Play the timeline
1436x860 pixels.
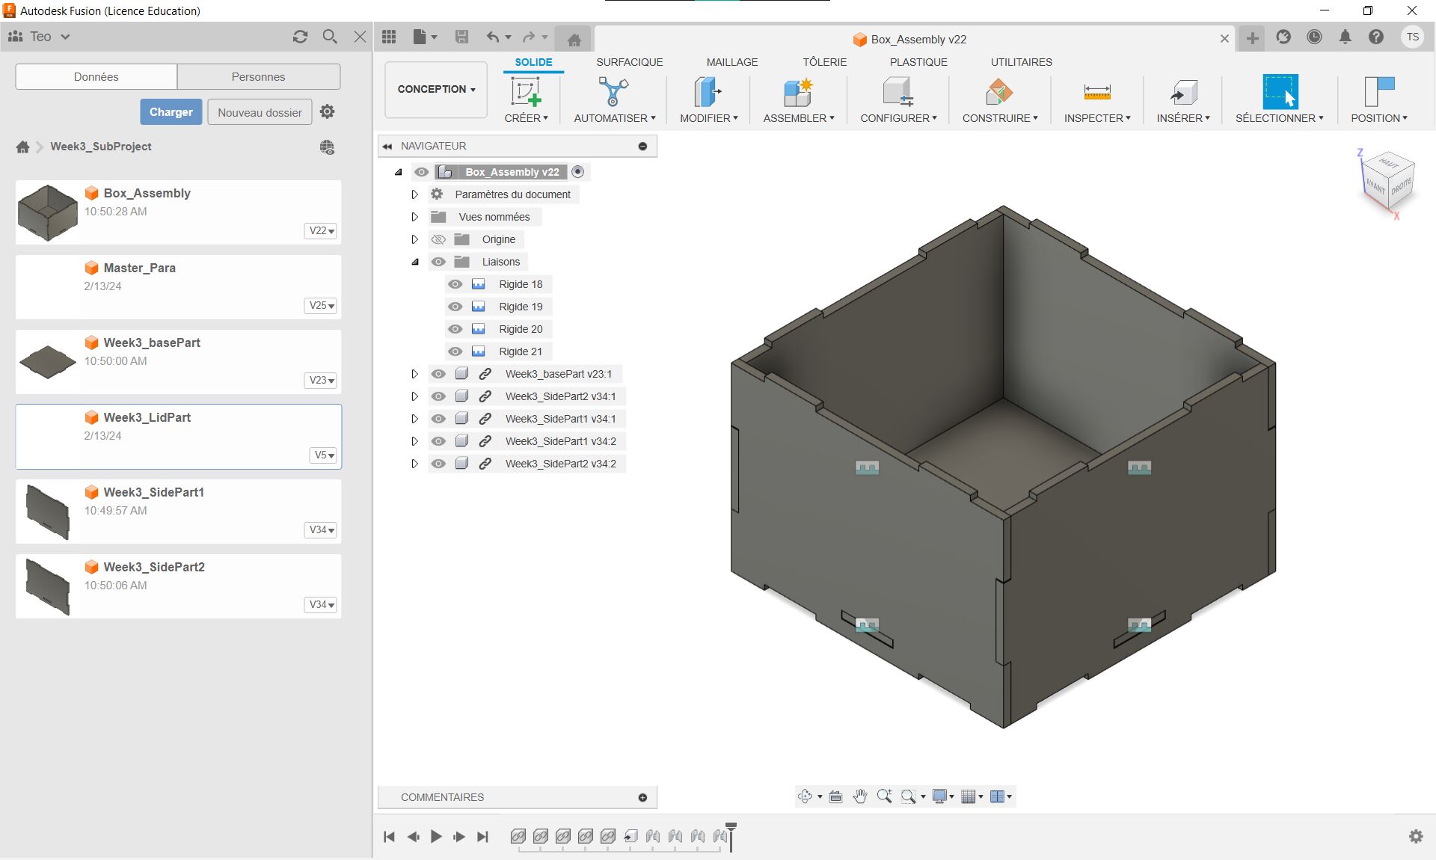[436, 837]
